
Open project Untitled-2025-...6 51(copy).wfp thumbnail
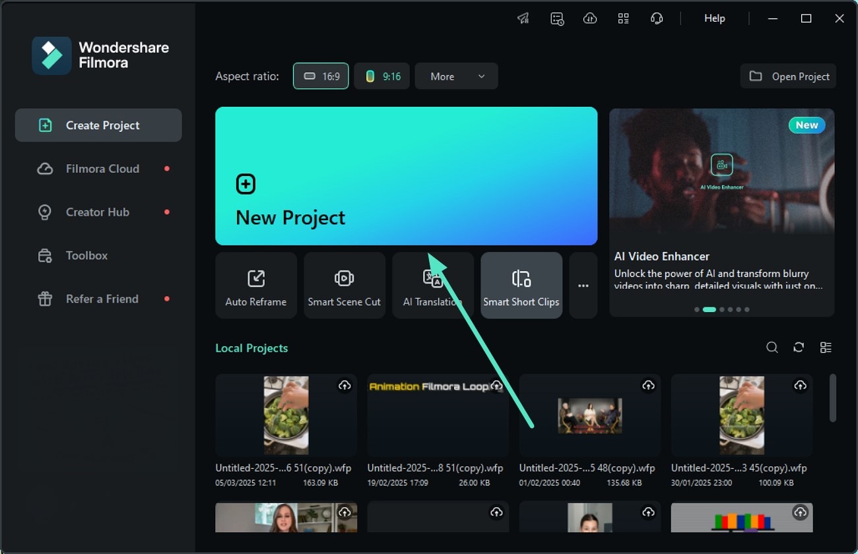[286, 415]
